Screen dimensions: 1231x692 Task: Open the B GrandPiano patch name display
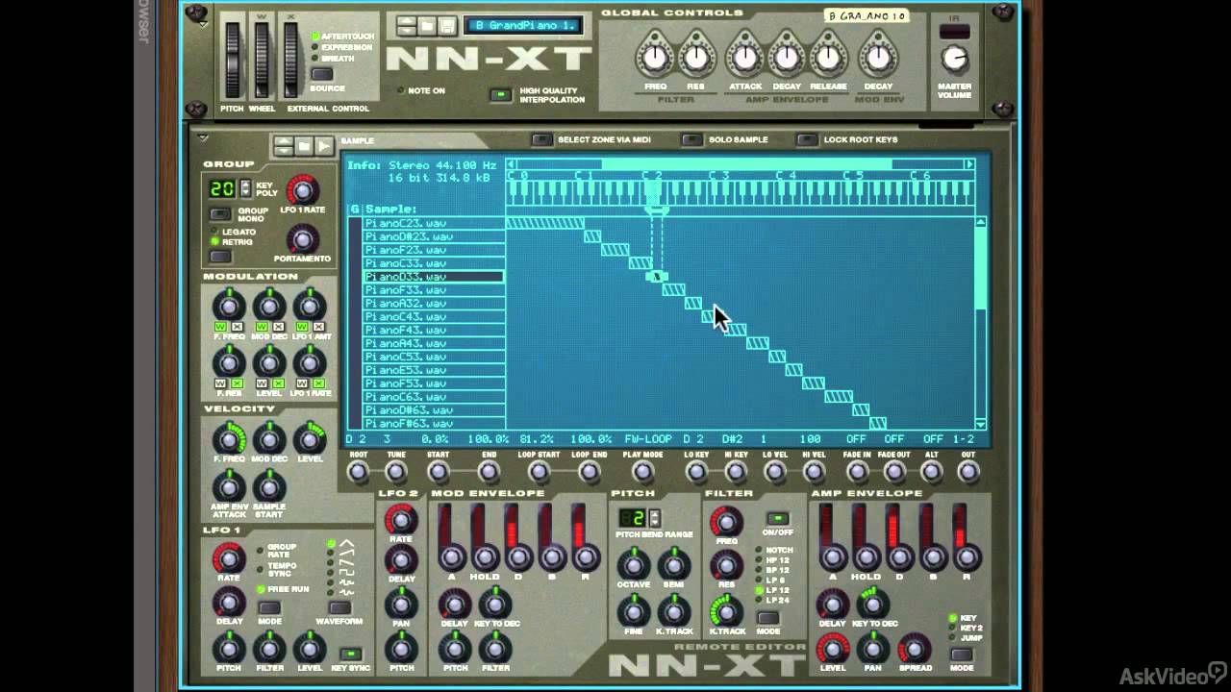click(525, 26)
